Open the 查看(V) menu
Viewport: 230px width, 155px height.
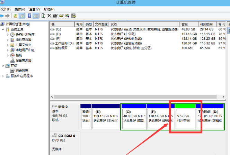[34, 9]
